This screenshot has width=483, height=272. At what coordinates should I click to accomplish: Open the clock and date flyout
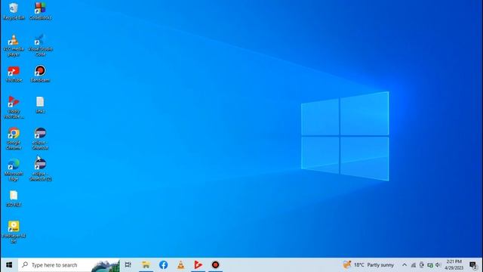pos(454,265)
